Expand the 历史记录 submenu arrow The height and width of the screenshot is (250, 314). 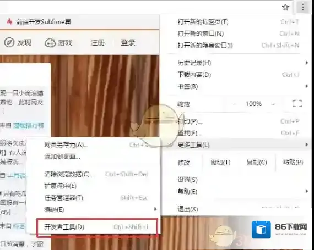coord(306,63)
